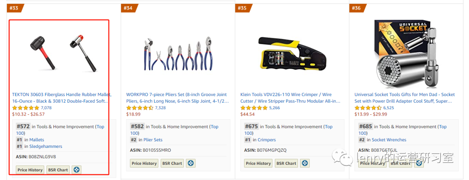Image resolution: width=469 pixels, height=180 pixels.
Task: Go to the Sledgehammers category link
Action: pos(46,147)
